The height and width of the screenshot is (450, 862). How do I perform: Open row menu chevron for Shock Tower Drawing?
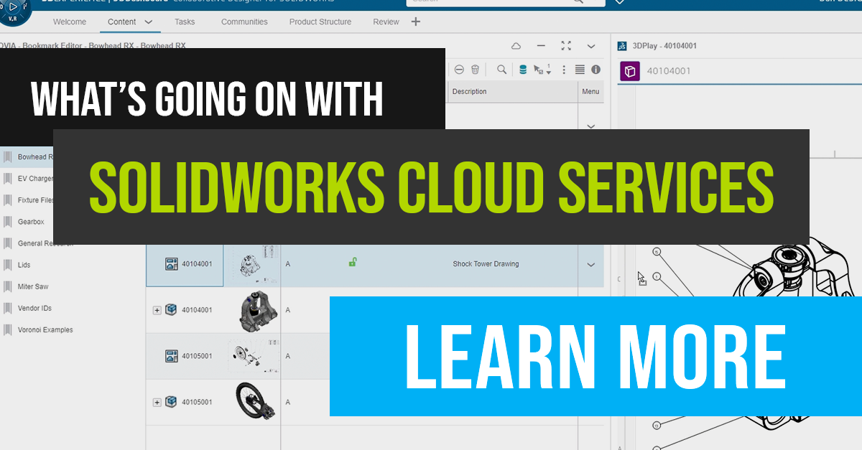pyautogui.click(x=590, y=265)
